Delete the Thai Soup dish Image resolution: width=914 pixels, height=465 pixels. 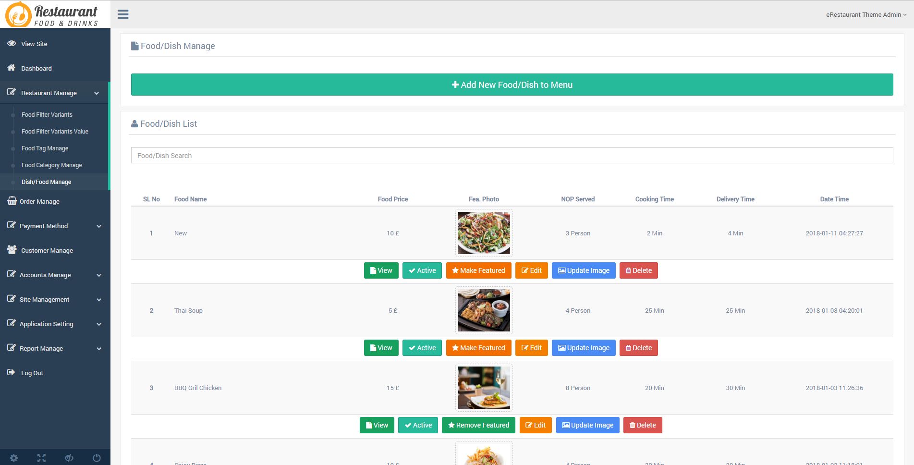(639, 348)
